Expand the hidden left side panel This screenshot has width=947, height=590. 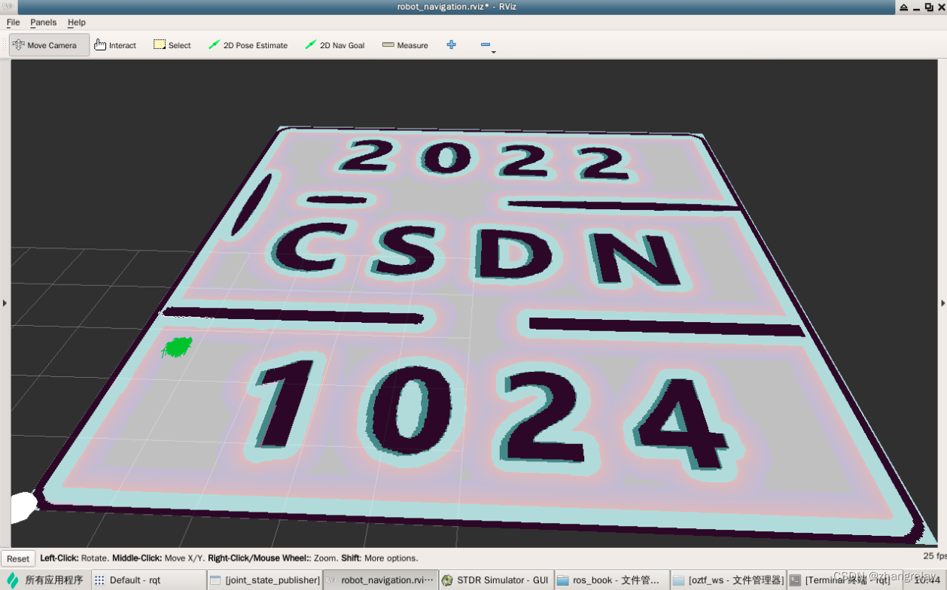click(x=5, y=303)
